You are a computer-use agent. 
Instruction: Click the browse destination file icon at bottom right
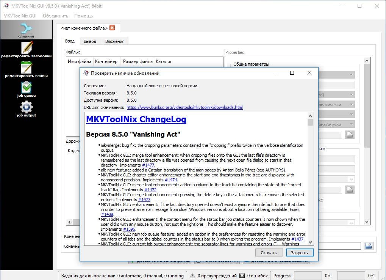(368, 246)
